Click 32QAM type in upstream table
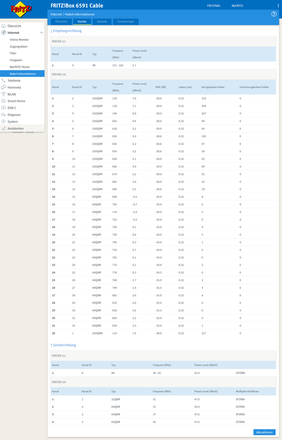The height and width of the screenshot is (440, 282). coord(115,399)
